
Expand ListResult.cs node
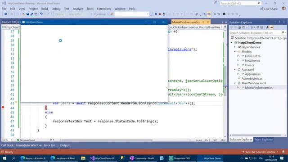(x=238, y=56)
